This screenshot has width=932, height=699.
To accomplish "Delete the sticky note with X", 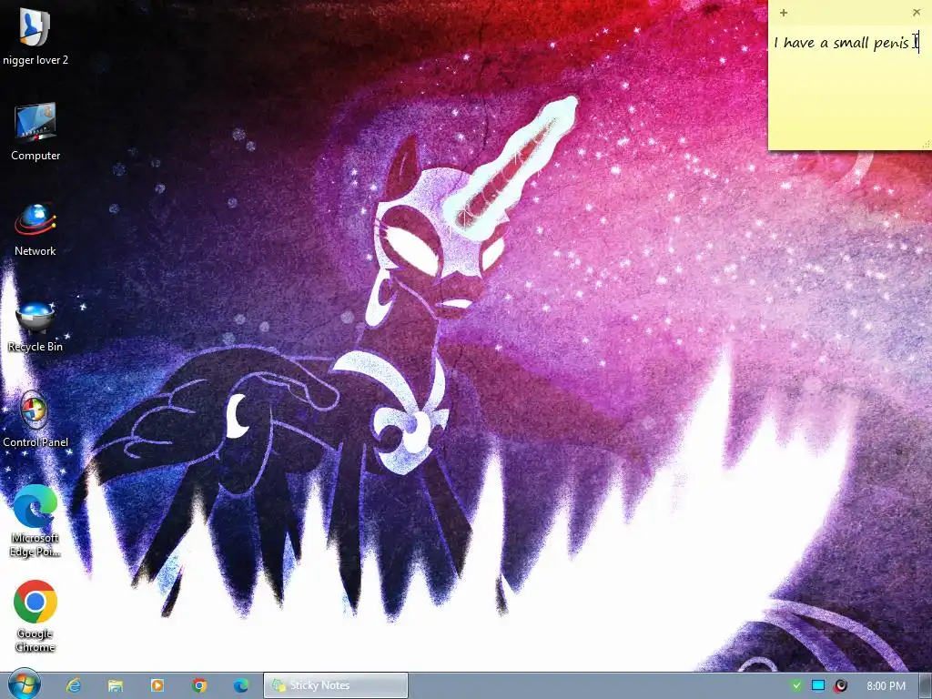I will (916, 12).
